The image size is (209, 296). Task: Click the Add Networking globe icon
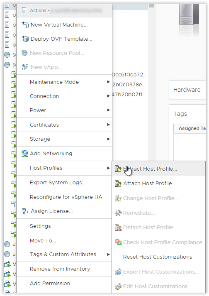pos(25,154)
